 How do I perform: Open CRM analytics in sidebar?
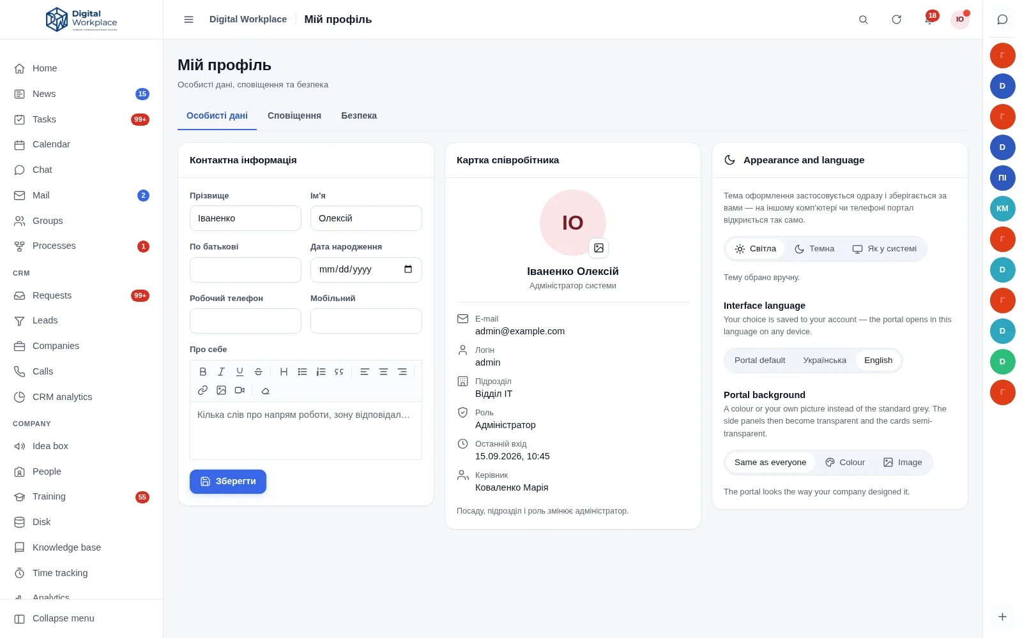(81, 397)
